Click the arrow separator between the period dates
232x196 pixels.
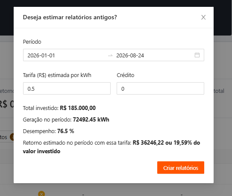[x=110, y=55]
